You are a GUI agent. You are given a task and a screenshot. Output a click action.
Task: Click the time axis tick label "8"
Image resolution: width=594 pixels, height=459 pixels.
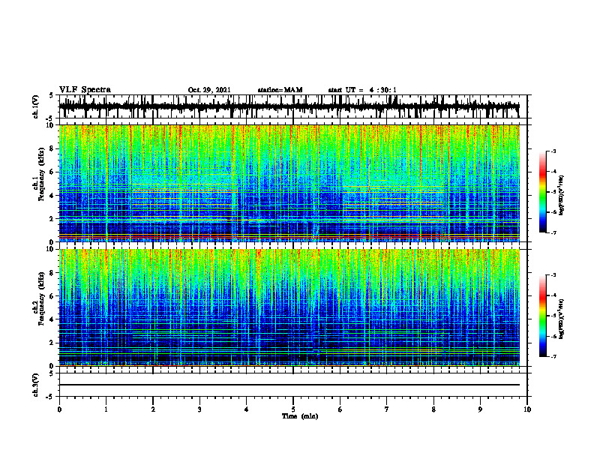click(433, 409)
